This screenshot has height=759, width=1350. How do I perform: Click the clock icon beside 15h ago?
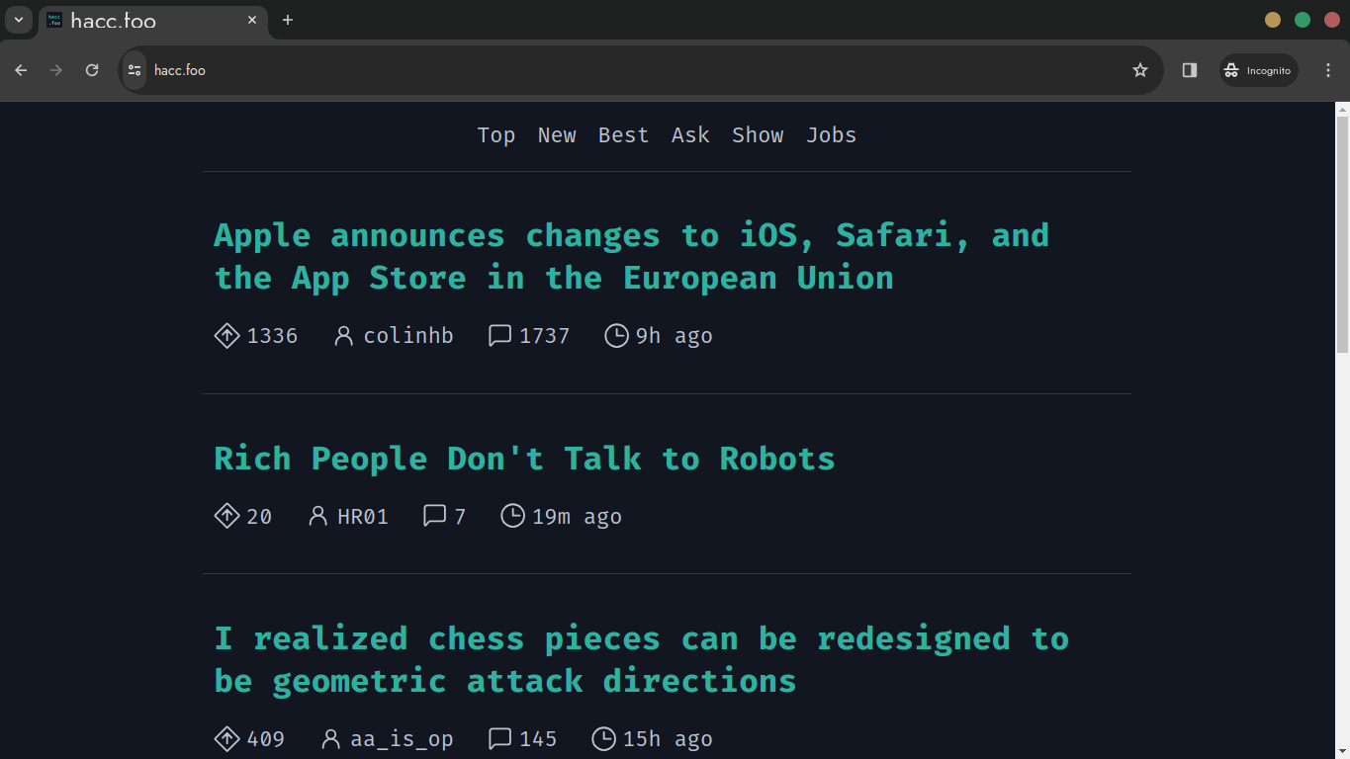coord(603,738)
